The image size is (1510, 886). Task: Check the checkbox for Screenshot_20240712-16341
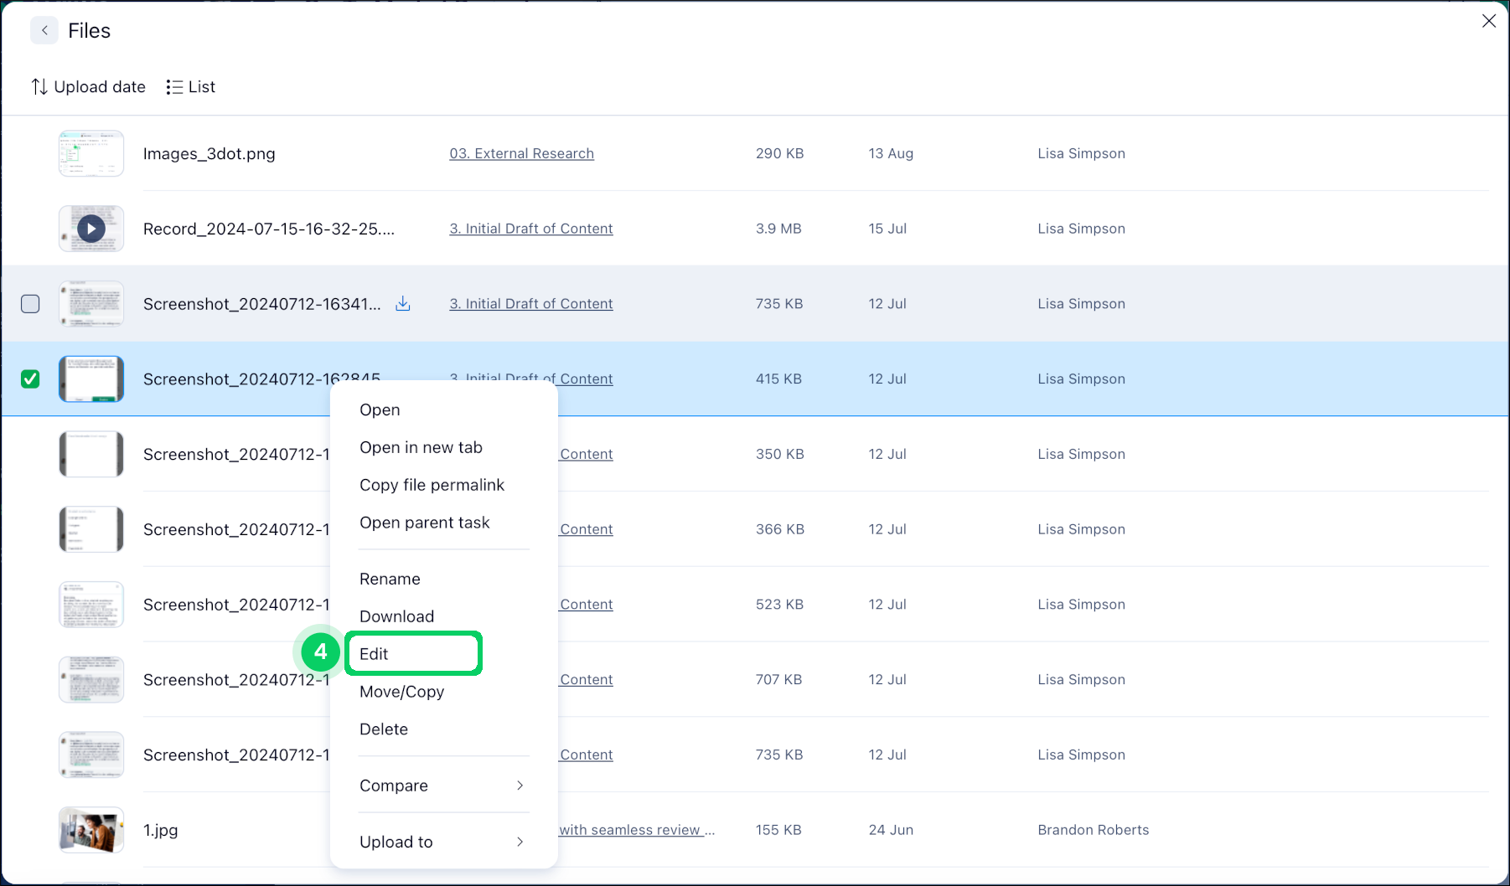[30, 304]
